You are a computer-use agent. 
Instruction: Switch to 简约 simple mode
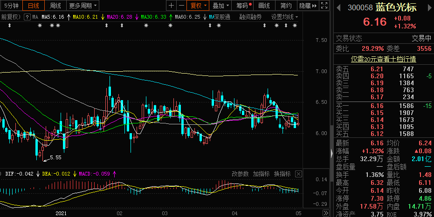click(286, 6)
